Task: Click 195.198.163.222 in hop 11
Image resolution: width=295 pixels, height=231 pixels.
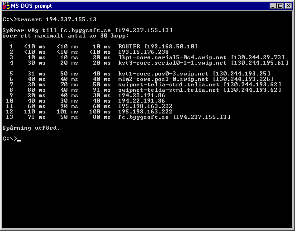Action: click(x=145, y=106)
